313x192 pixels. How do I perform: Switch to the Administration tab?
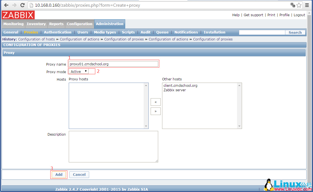(x=109, y=24)
